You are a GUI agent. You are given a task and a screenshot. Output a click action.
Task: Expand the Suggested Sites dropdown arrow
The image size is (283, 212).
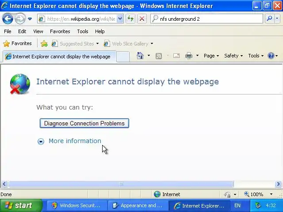point(97,44)
